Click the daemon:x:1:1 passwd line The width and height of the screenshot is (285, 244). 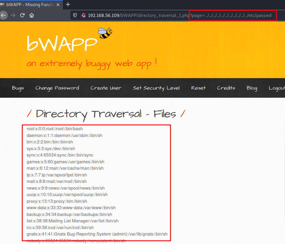pos(64,135)
